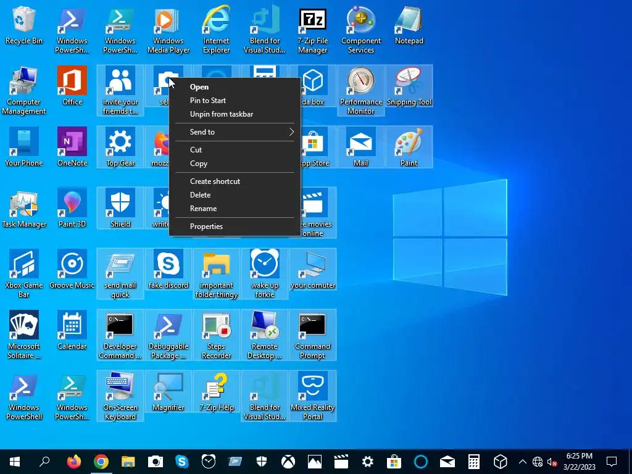Open the Windows Start button

click(x=15, y=462)
